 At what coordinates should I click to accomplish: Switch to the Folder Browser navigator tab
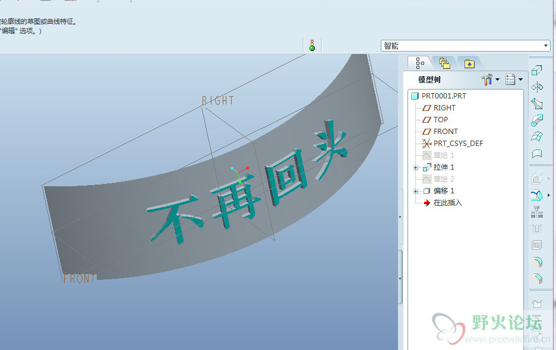click(445, 63)
